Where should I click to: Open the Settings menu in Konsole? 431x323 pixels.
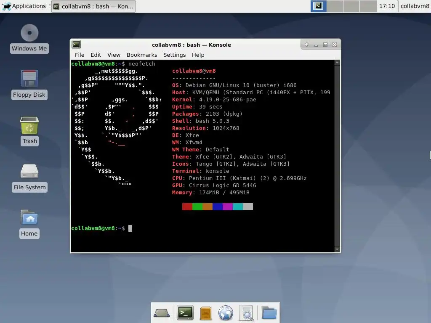point(175,55)
